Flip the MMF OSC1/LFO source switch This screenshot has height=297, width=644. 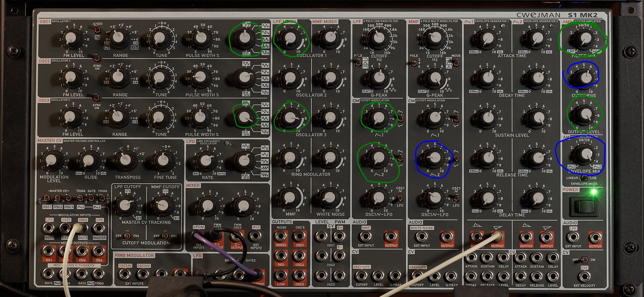click(456, 198)
